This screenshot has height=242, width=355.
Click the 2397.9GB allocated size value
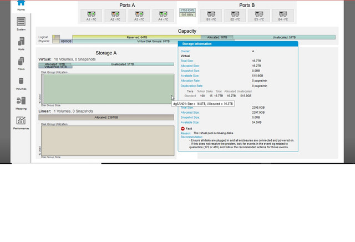(x=258, y=112)
